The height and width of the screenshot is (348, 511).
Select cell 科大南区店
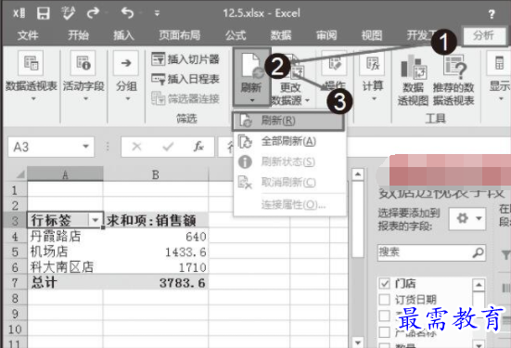(x=65, y=267)
